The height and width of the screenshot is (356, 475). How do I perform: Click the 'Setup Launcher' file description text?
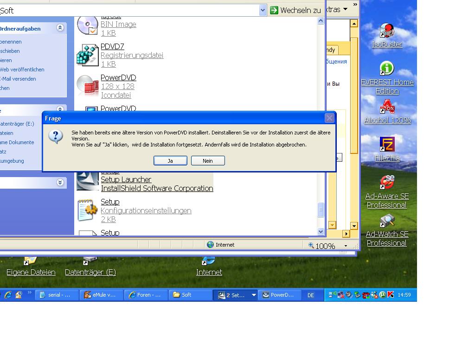(x=126, y=179)
